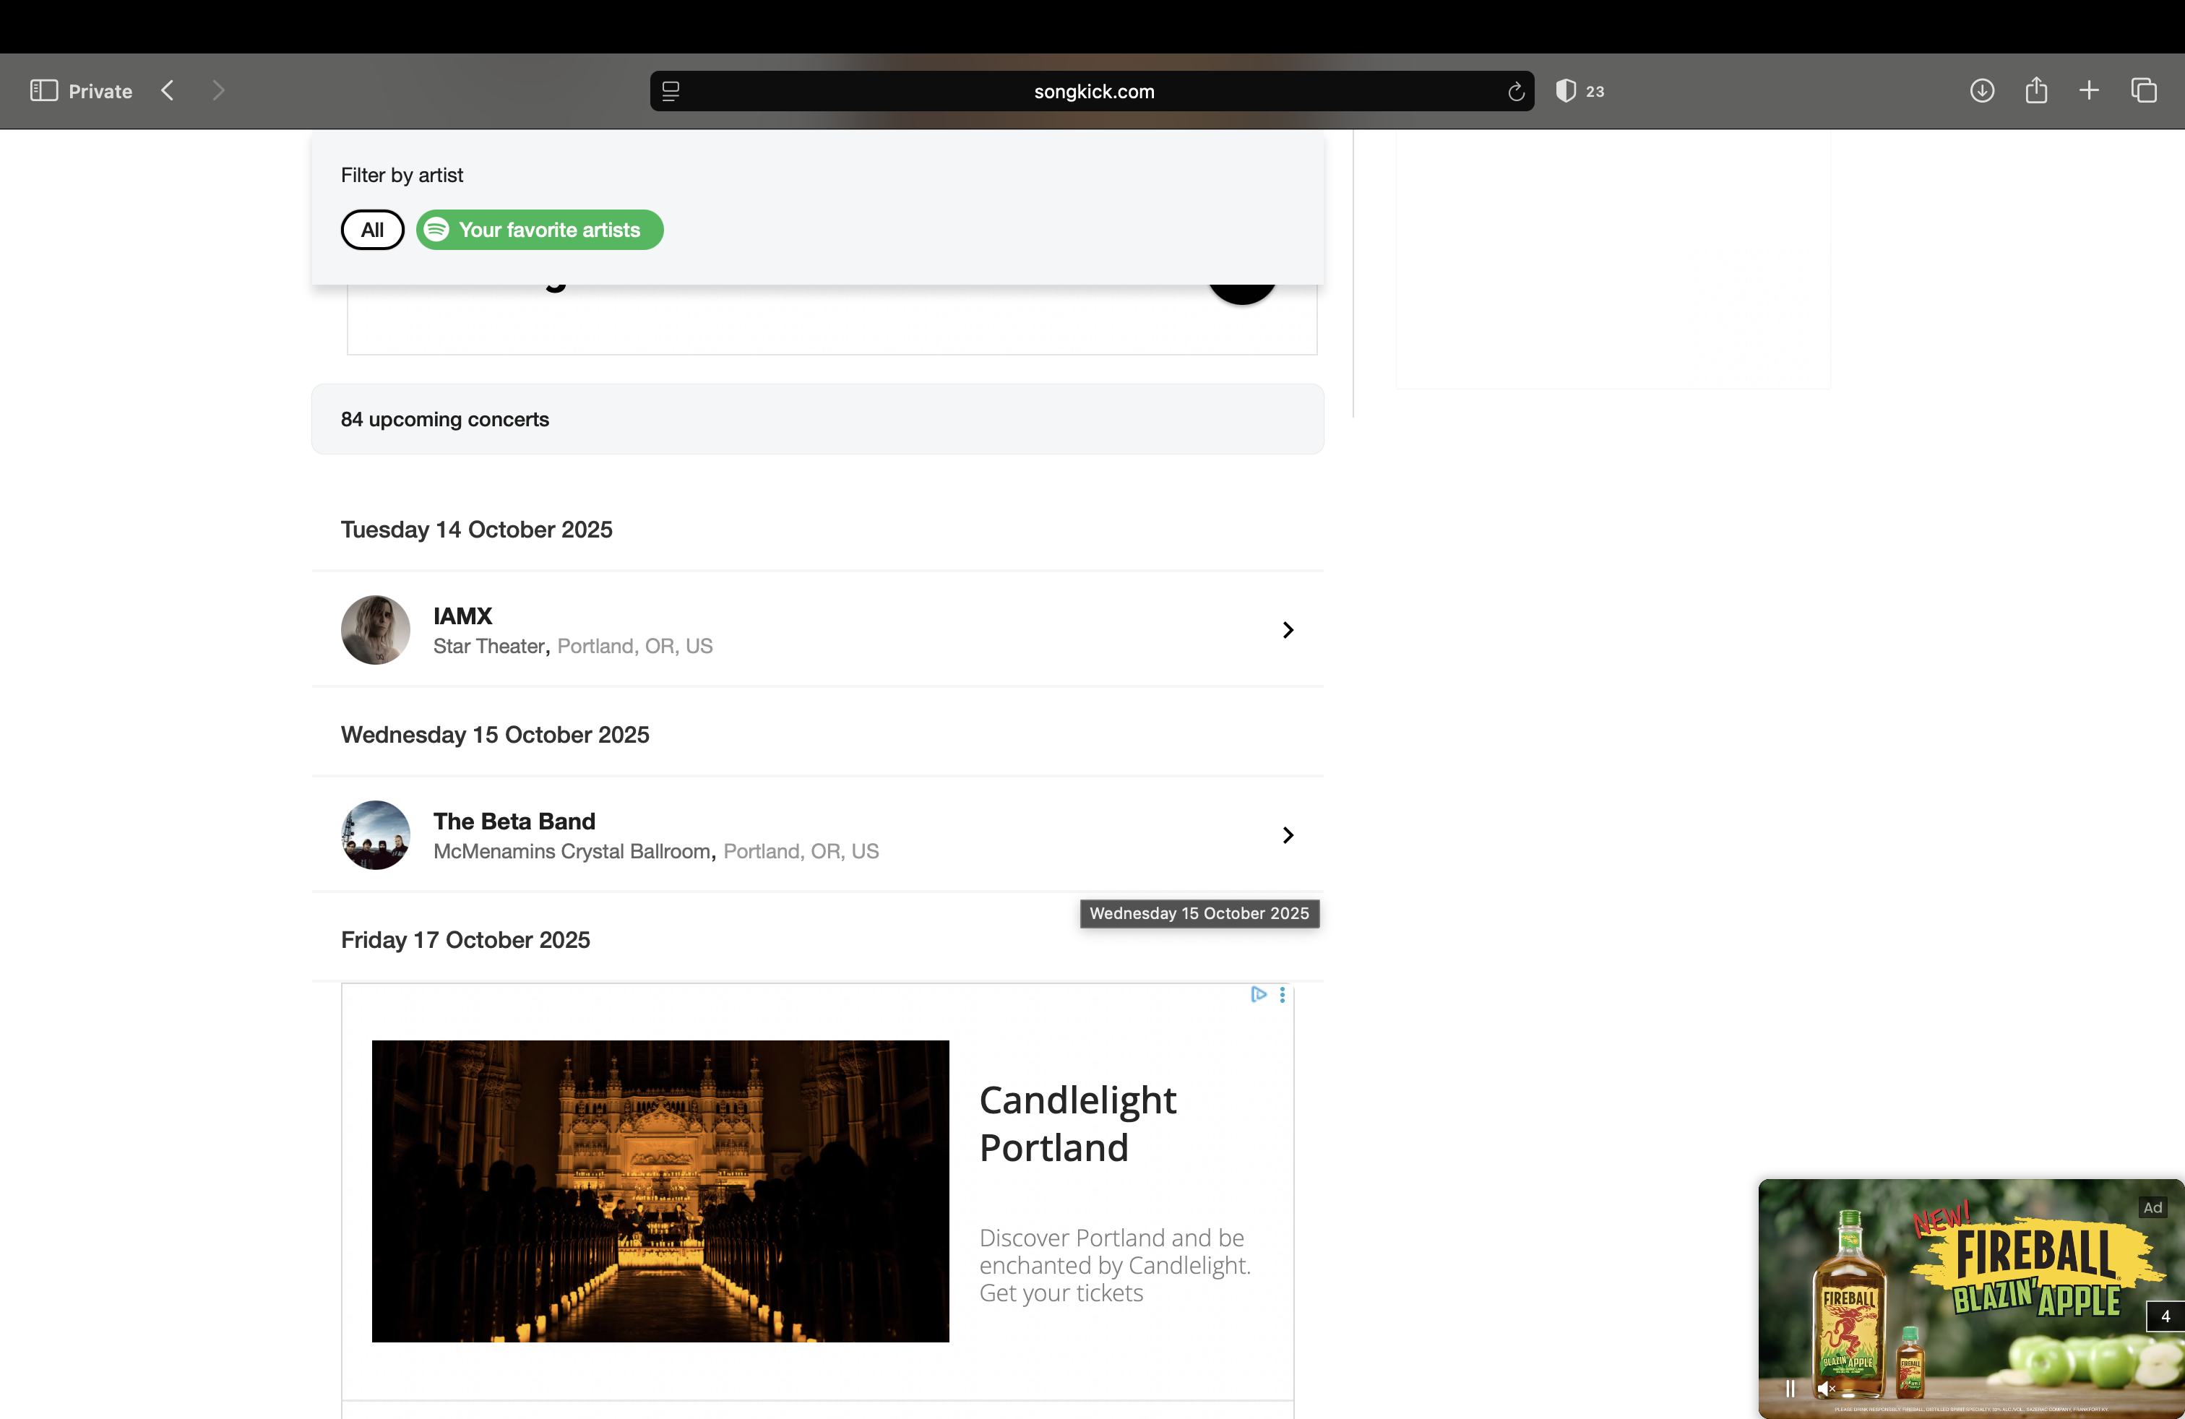Reload the songkick.com page
The width and height of the screenshot is (2185, 1419).
(x=1516, y=92)
